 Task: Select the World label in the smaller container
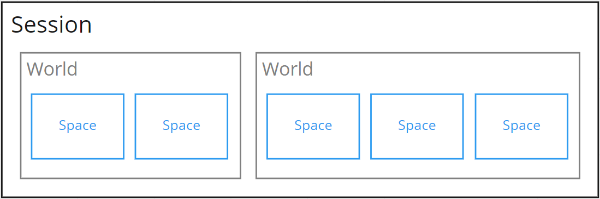click(52, 70)
